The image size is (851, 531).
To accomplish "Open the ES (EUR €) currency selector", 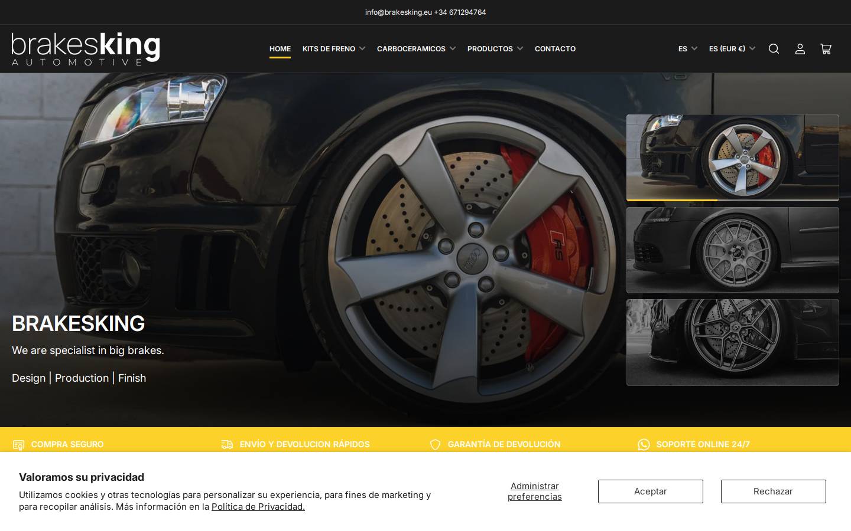I will (732, 49).
